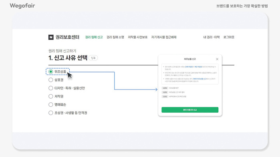The image size is (280, 157).
Task: Close the 위조상품 신고 popup
Action: tap(217, 59)
